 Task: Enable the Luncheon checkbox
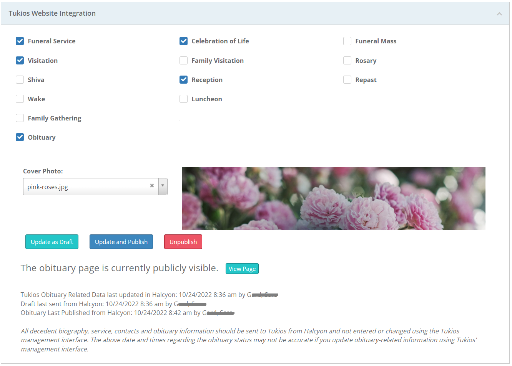(184, 99)
